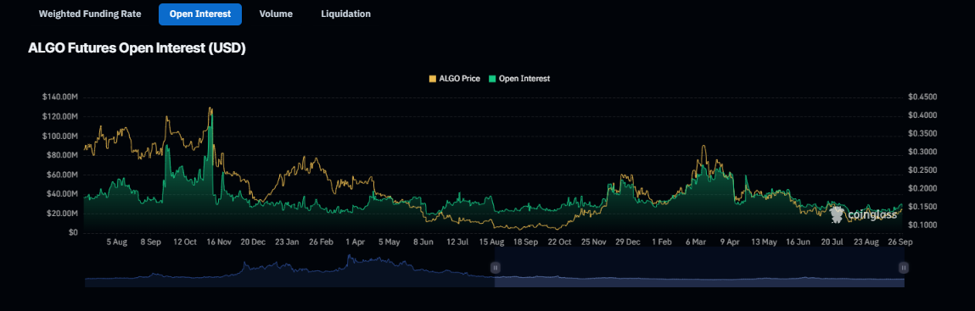975x311 pixels.
Task: Select the Open Interest tab
Action: 200,14
